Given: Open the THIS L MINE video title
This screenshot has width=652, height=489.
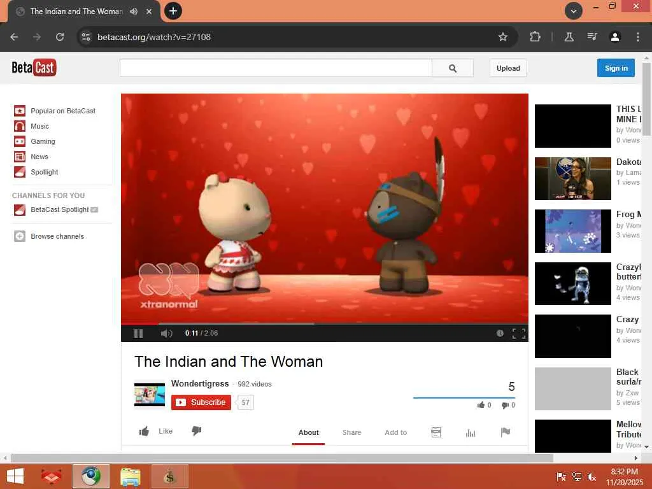Looking at the screenshot, I should (628, 114).
